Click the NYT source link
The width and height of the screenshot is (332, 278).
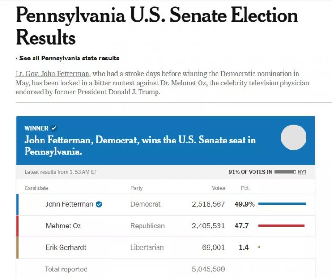(x=302, y=172)
